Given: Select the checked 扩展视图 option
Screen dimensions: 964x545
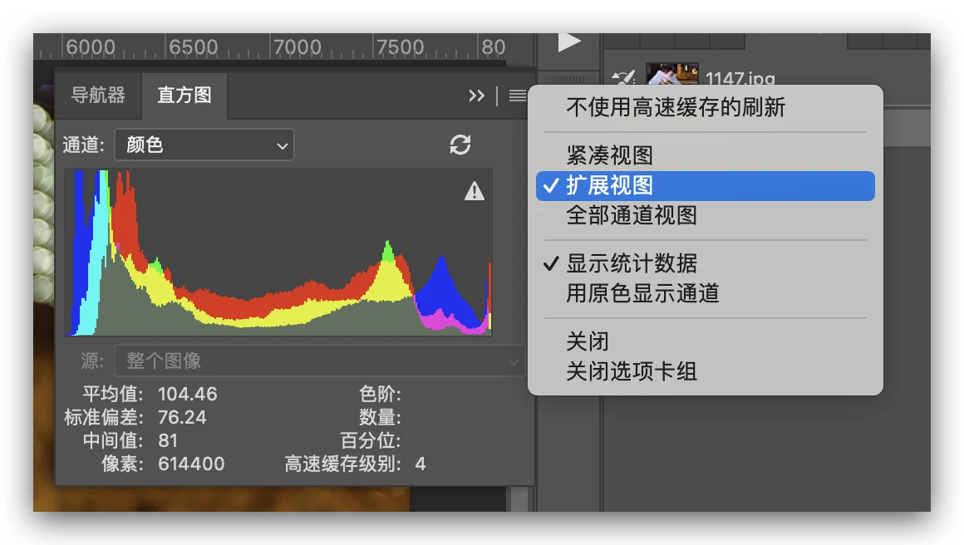Looking at the screenshot, I should (x=610, y=186).
